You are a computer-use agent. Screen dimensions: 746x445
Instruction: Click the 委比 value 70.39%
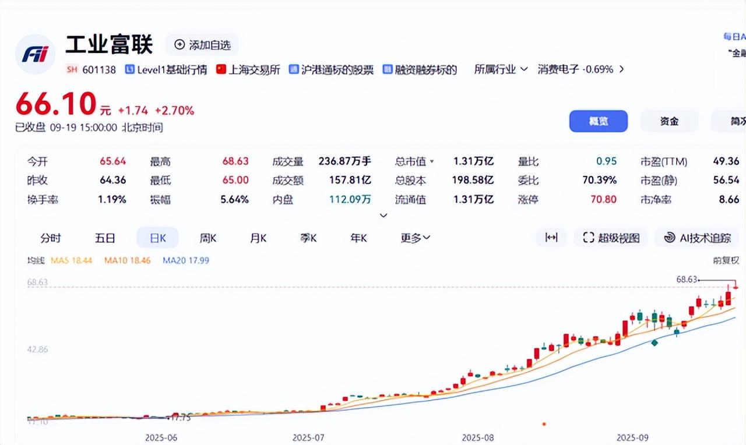pos(599,180)
